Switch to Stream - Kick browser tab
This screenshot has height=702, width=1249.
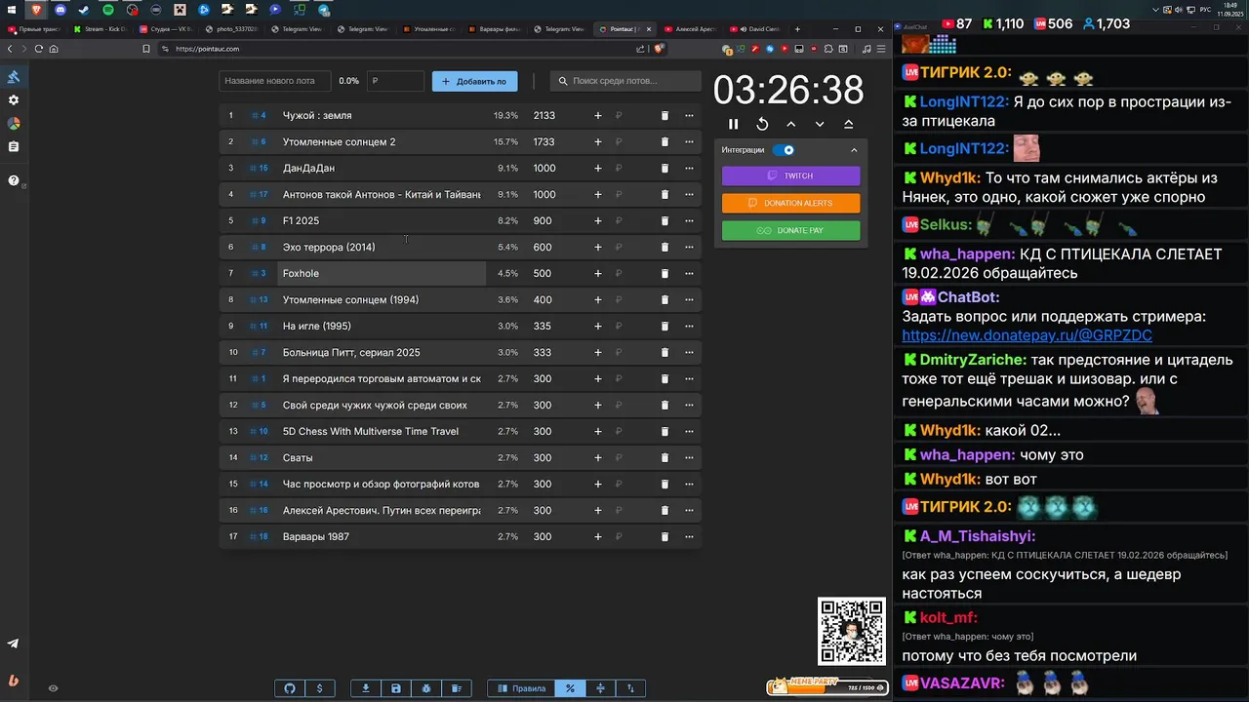[x=101, y=29]
